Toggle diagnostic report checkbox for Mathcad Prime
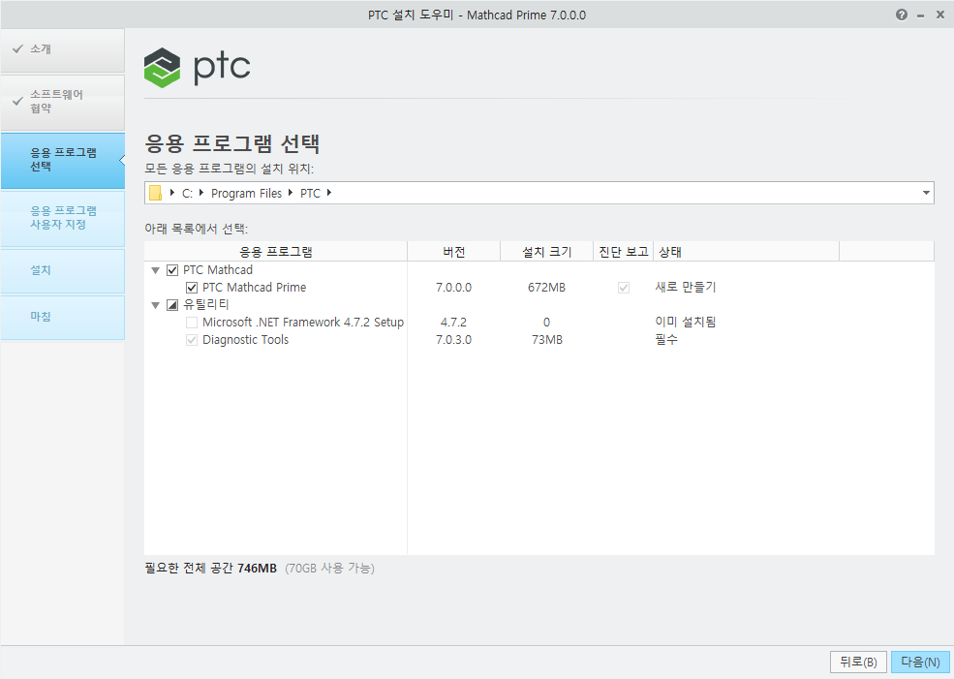Image resolution: width=954 pixels, height=679 pixels. 624,288
